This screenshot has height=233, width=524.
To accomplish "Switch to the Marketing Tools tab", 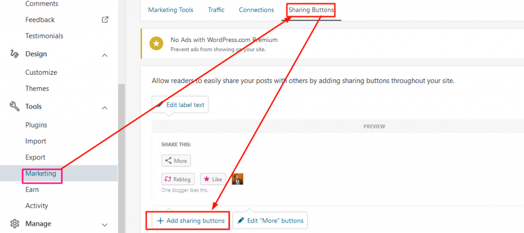I will pyautogui.click(x=171, y=10).
